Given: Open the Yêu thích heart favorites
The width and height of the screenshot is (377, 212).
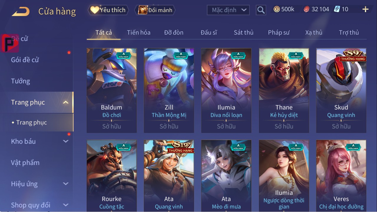Looking at the screenshot, I should click(94, 10).
